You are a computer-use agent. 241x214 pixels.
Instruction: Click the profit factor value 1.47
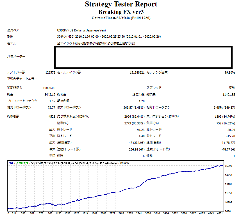point(52,101)
